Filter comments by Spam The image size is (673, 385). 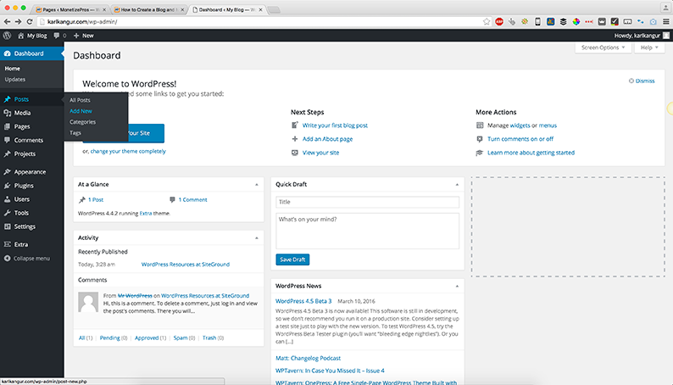[x=181, y=338]
